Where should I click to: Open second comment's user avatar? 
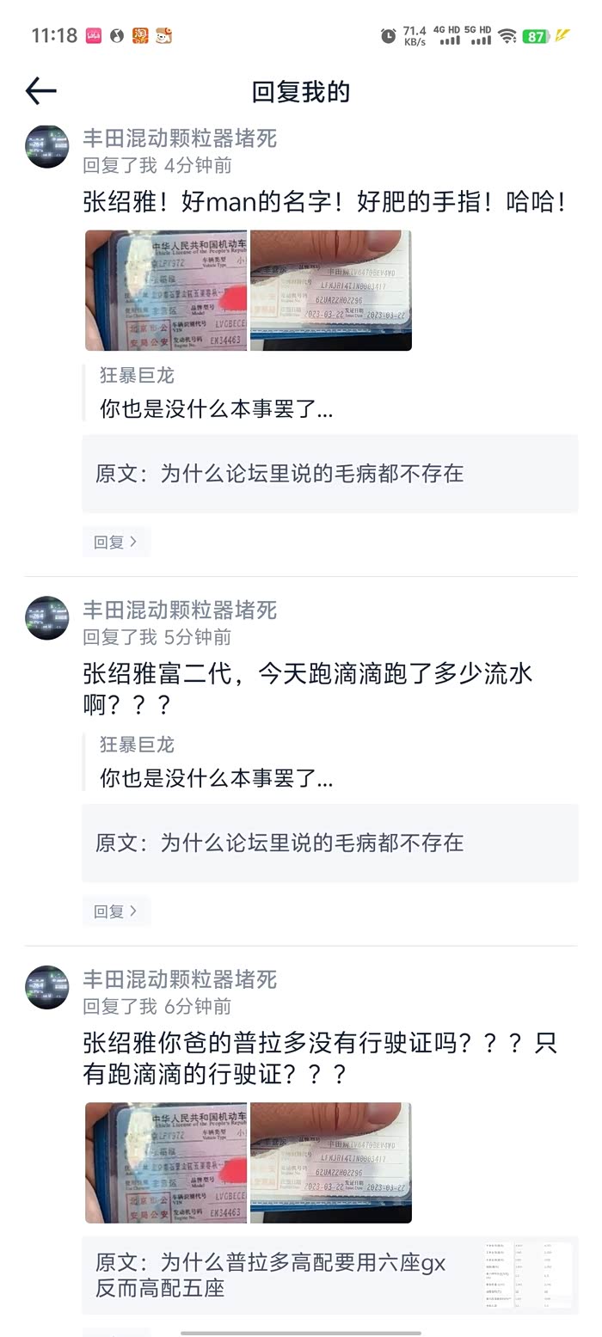point(46,618)
